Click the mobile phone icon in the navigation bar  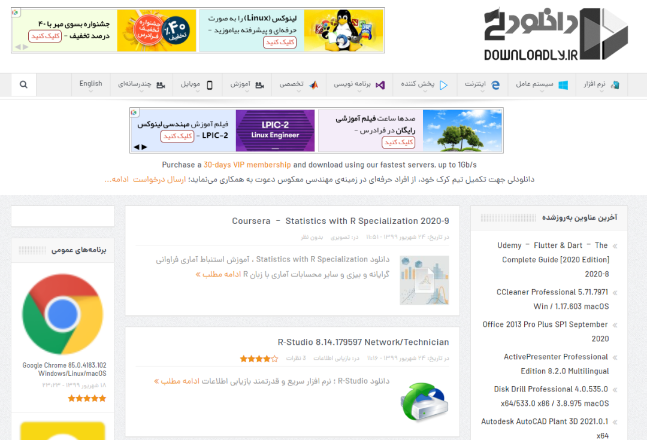(210, 85)
